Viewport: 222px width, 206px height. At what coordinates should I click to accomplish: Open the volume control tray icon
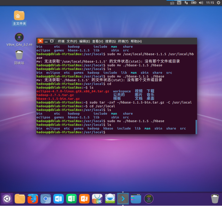pyautogui.click(x=201, y=3)
